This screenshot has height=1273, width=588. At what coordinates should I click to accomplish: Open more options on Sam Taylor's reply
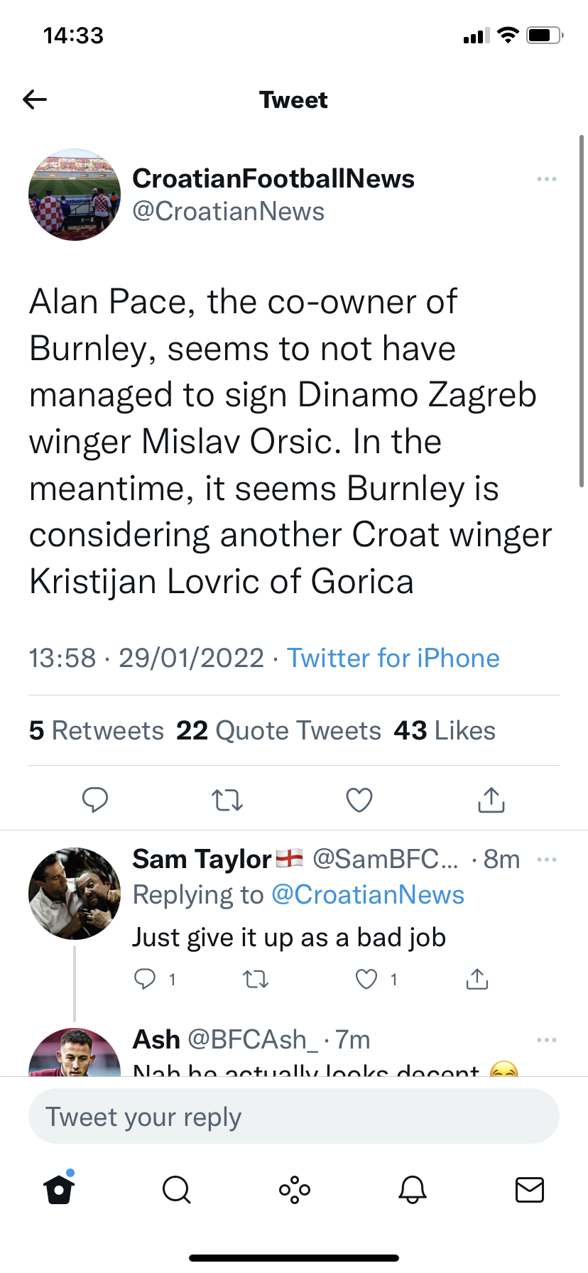pyautogui.click(x=546, y=860)
